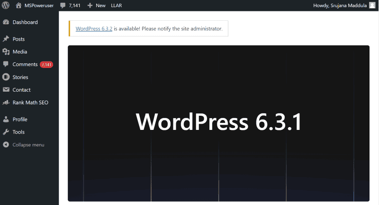Click the Profile person icon

6,119
